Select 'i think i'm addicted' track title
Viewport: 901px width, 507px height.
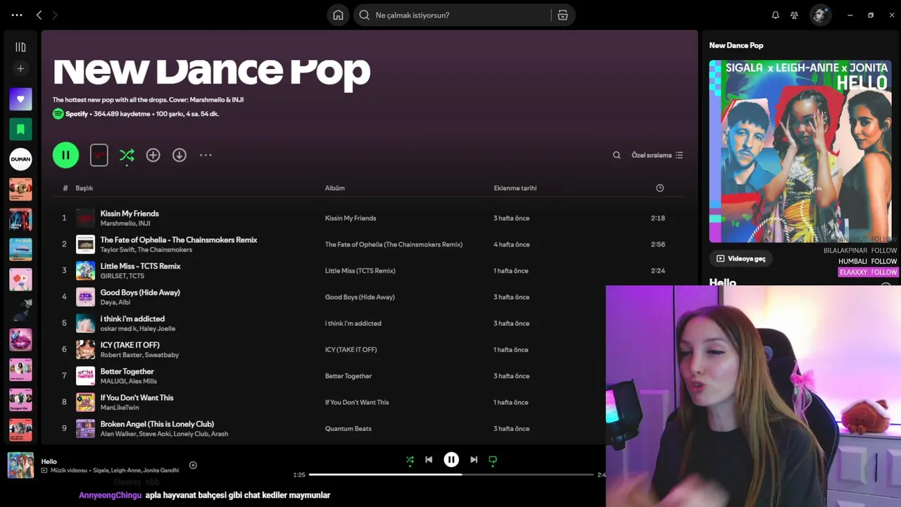[132, 318]
